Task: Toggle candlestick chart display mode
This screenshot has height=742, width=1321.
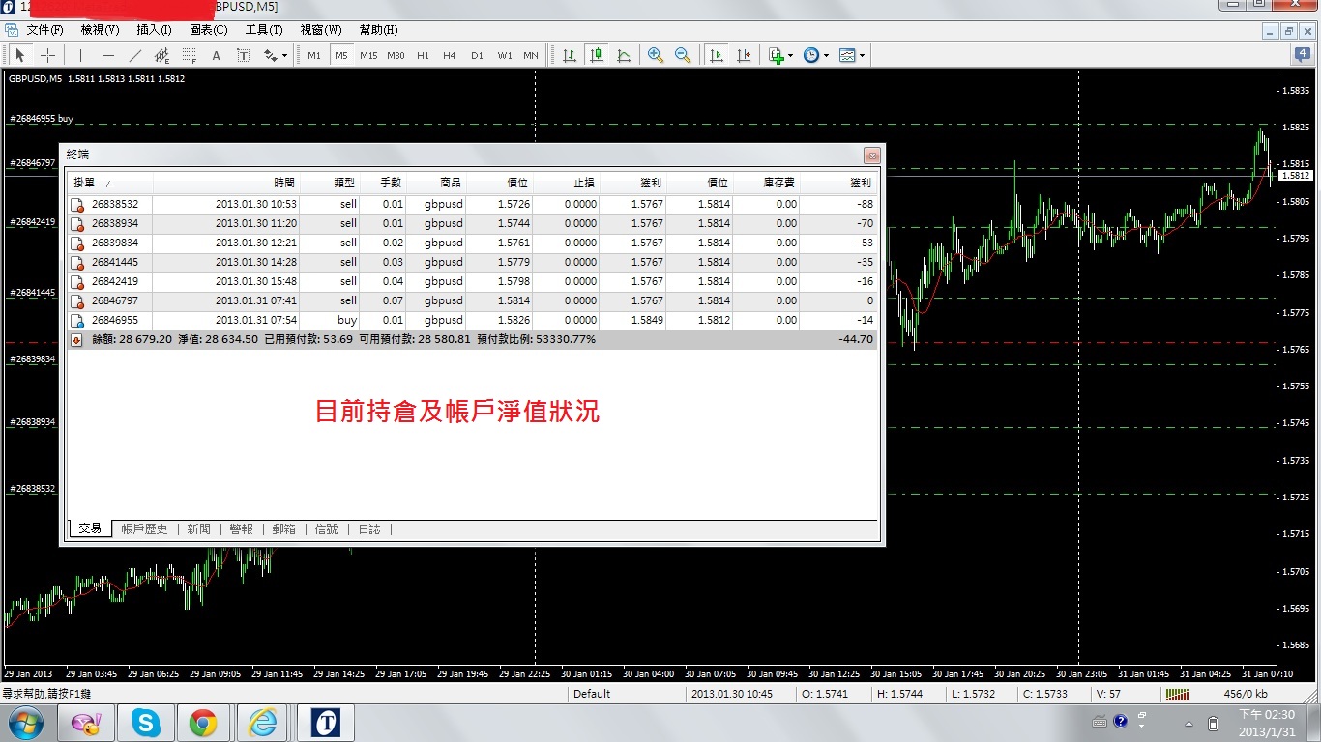Action: pyautogui.click(x=597, y=55)
